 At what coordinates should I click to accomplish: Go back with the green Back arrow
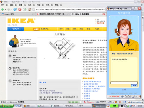click(3, 10)
